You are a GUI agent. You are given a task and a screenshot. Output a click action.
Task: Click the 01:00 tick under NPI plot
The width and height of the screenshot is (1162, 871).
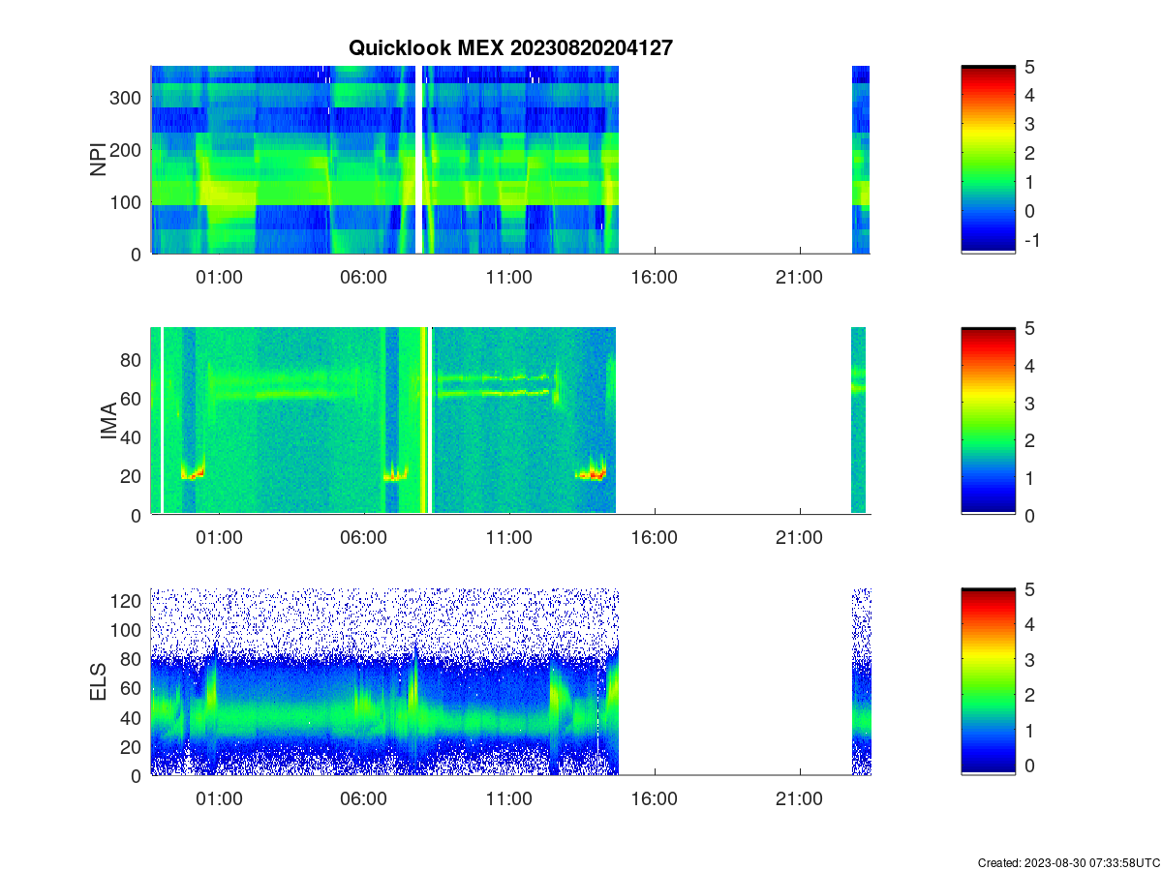(x=219, y=277)
